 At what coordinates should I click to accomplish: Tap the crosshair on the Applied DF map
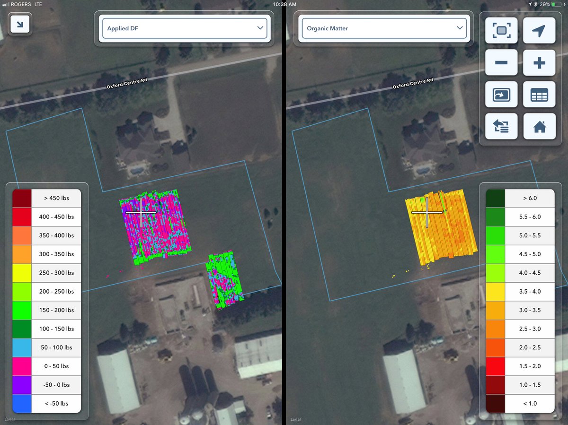pyautogui.click(x=141, y=213)
